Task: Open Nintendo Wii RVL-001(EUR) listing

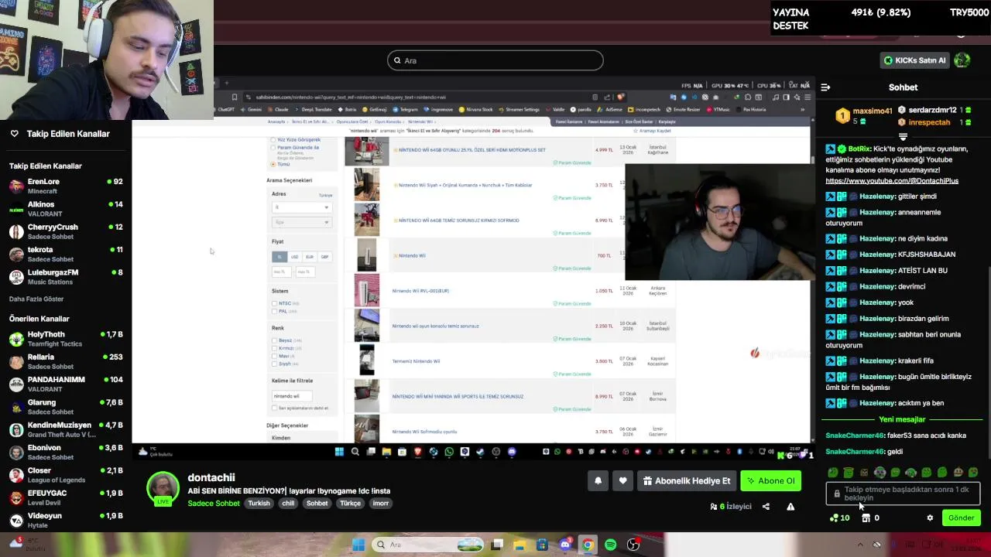Action: pos(420,291)
